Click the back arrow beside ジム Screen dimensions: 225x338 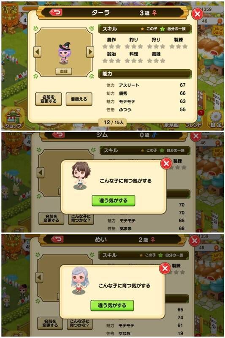[58, 134]
